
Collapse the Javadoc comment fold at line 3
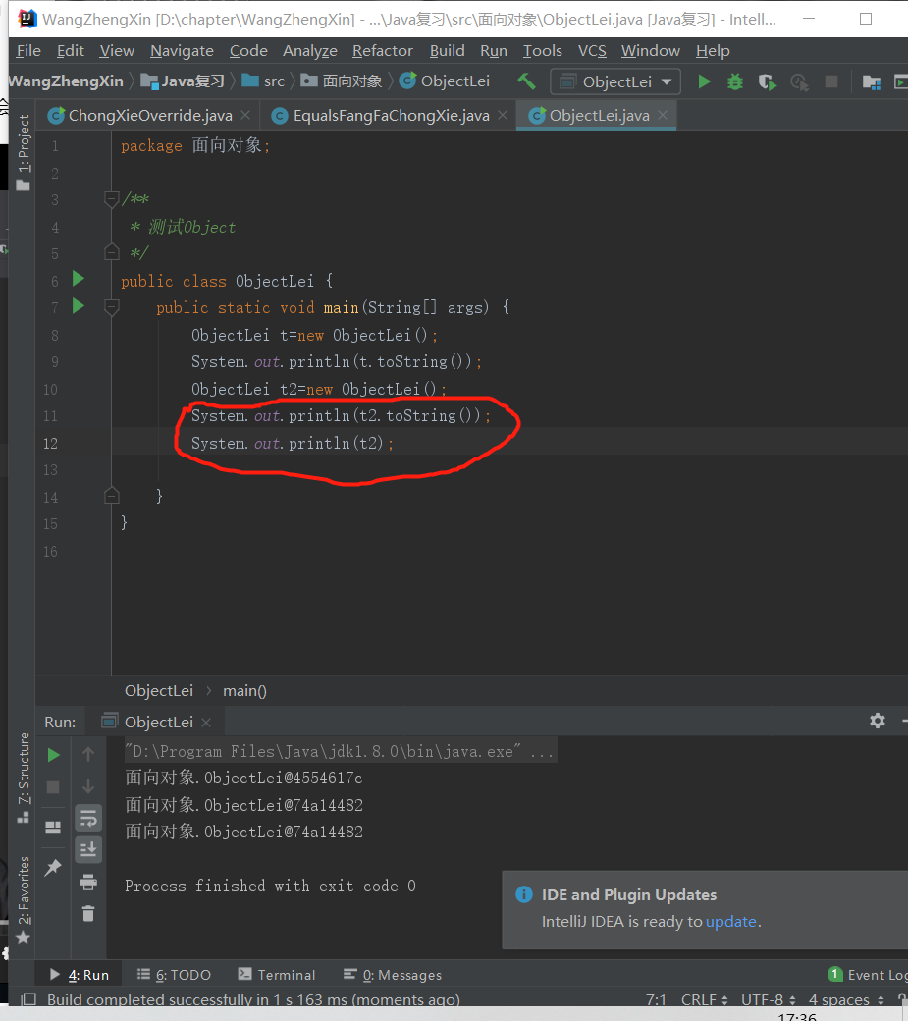pyautogui.click(x=112, y=198)
